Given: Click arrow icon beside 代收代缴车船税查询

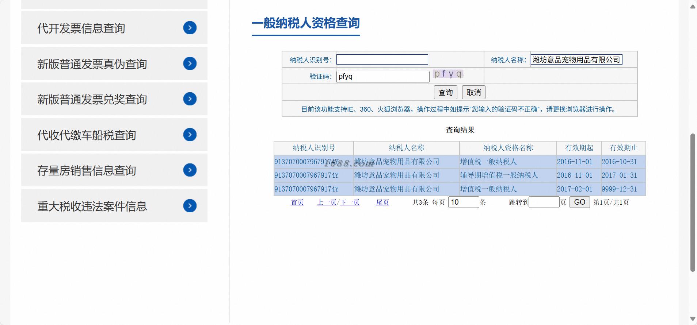Looking at the screenshot, I should (190, 135).
